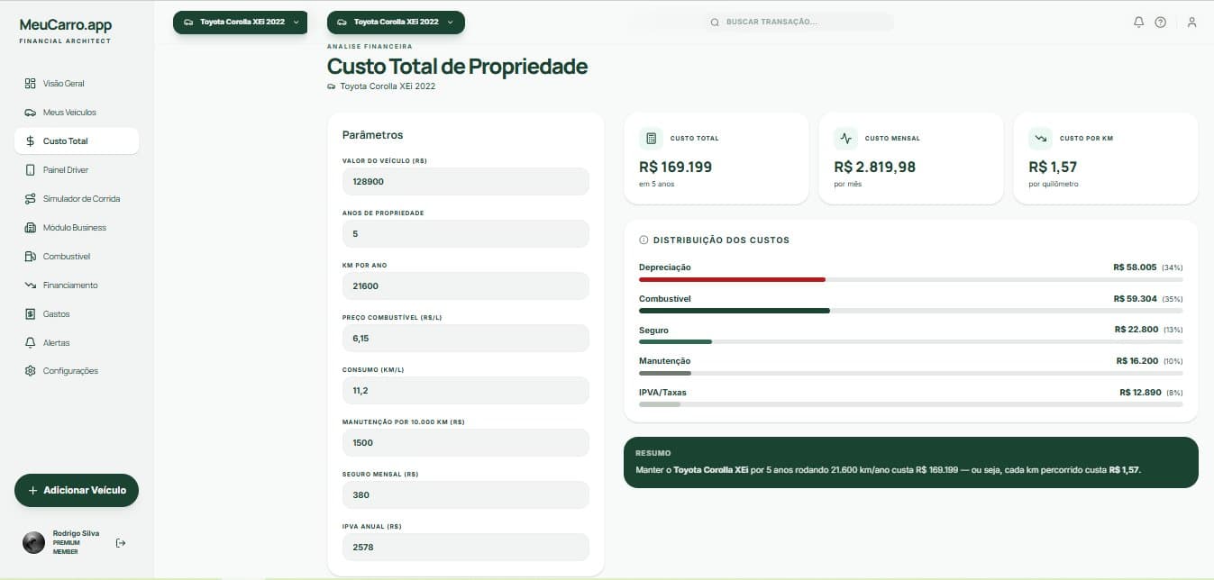Click the R$ 12.890 IPVA amount
The height and width of the screenshot is (580, 1214).
pos(1140,392)
